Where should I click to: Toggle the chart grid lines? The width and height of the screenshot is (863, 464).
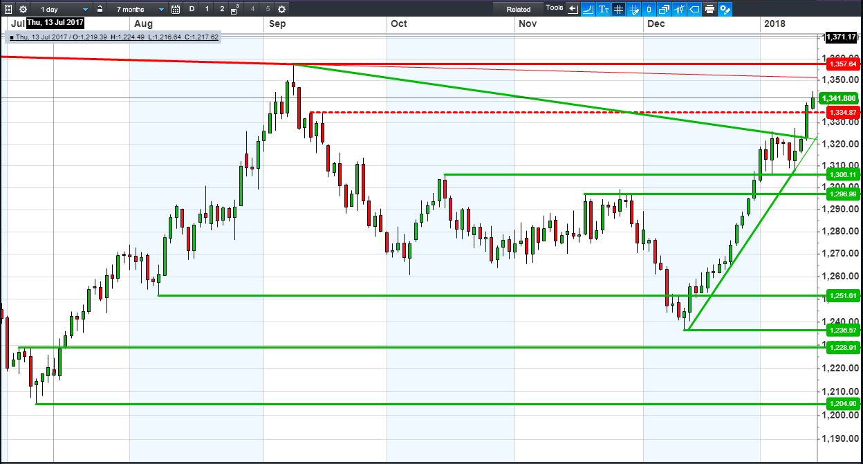click(x=618, y=9)
